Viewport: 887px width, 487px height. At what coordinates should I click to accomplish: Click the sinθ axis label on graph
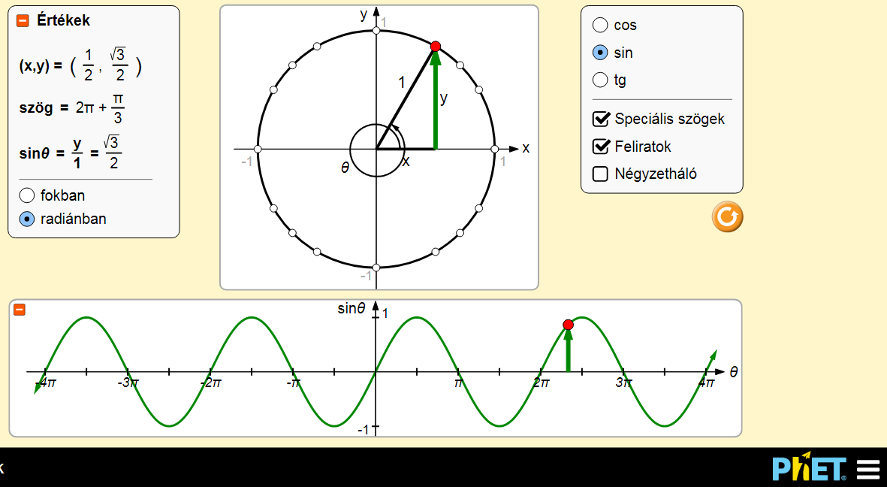(x=351, y=309)
